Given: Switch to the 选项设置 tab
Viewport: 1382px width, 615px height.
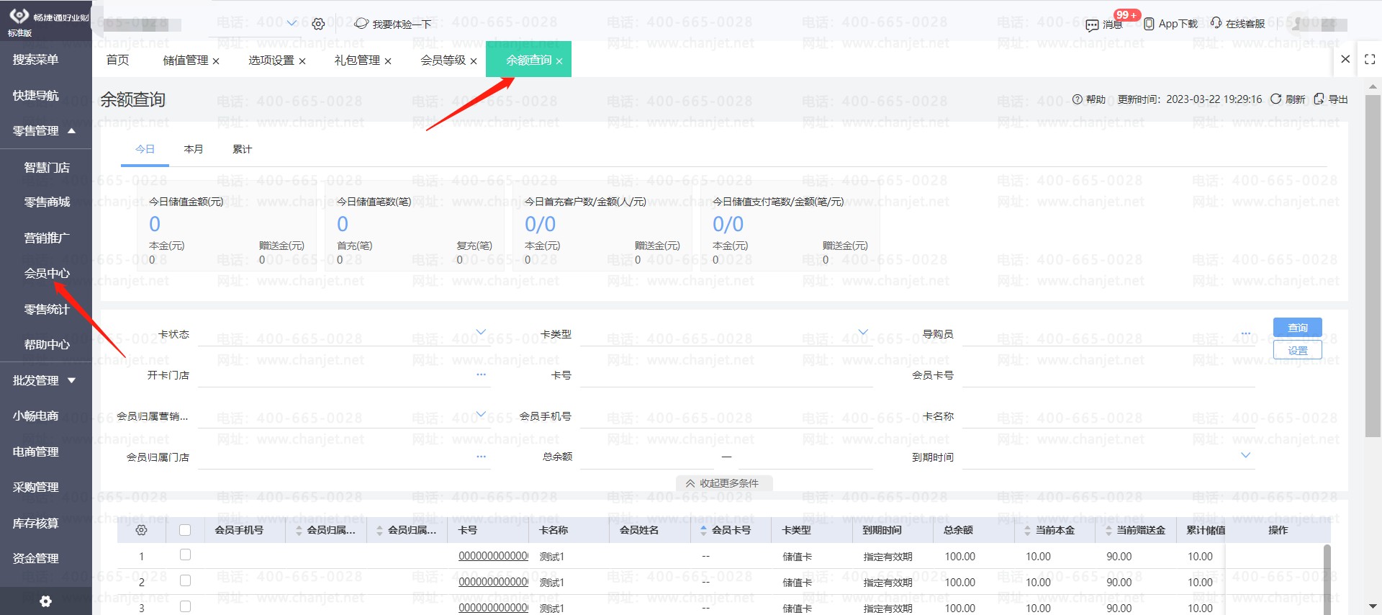Looking at the screenshot, I should (271, 60).
